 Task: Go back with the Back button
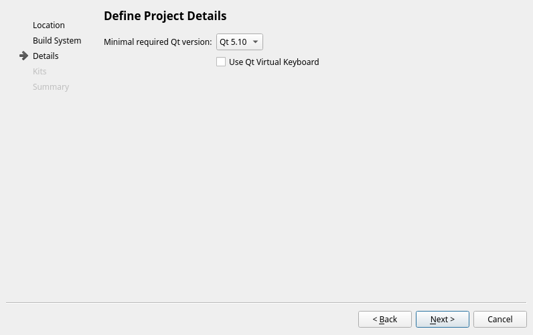(384, 320)
